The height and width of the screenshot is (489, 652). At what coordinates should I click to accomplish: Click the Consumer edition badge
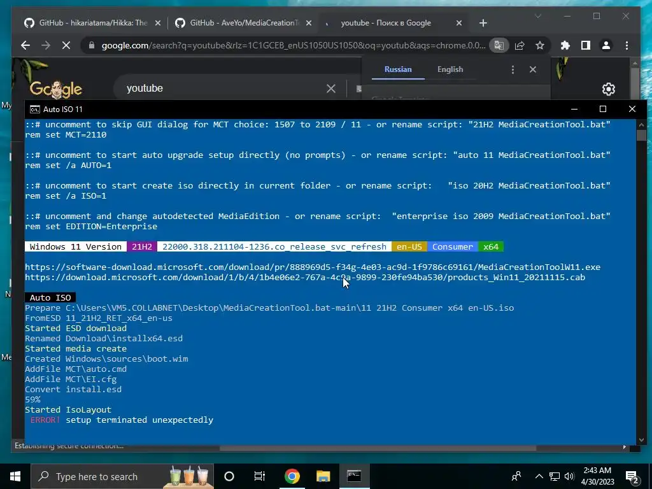[453, 246]
